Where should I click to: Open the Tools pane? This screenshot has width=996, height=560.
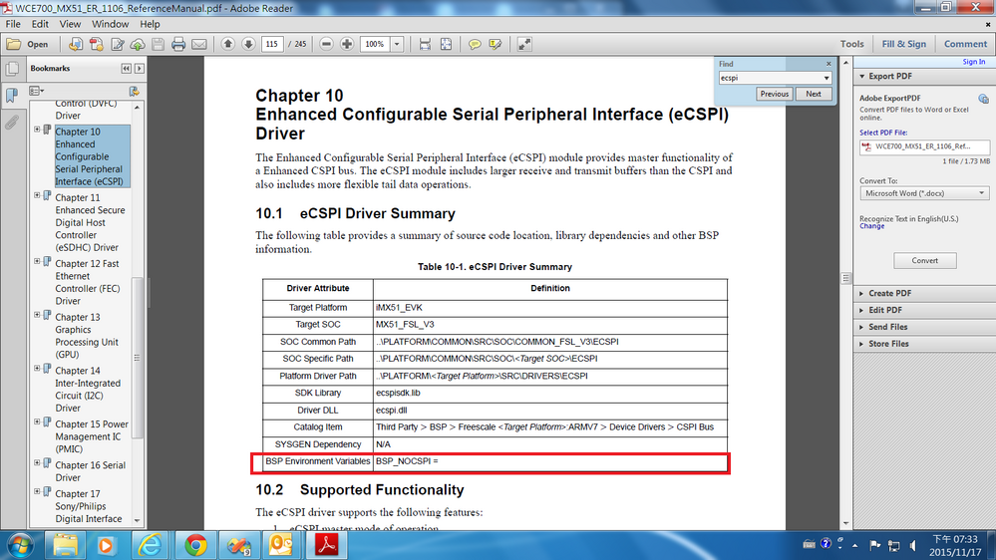851,44
